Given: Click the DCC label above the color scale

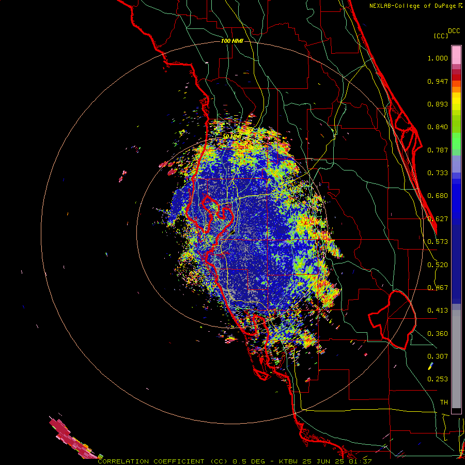Looking at the screenshot, I should pos(454,31).
